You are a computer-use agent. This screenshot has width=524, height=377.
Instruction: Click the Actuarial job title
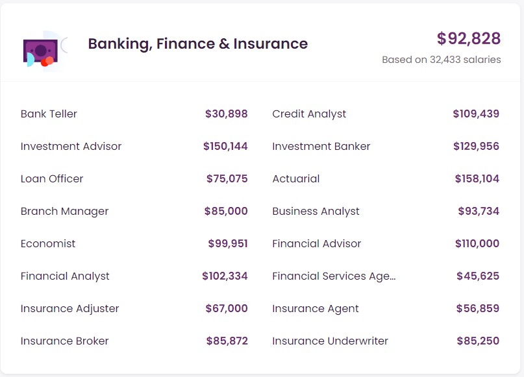point(295,179)
